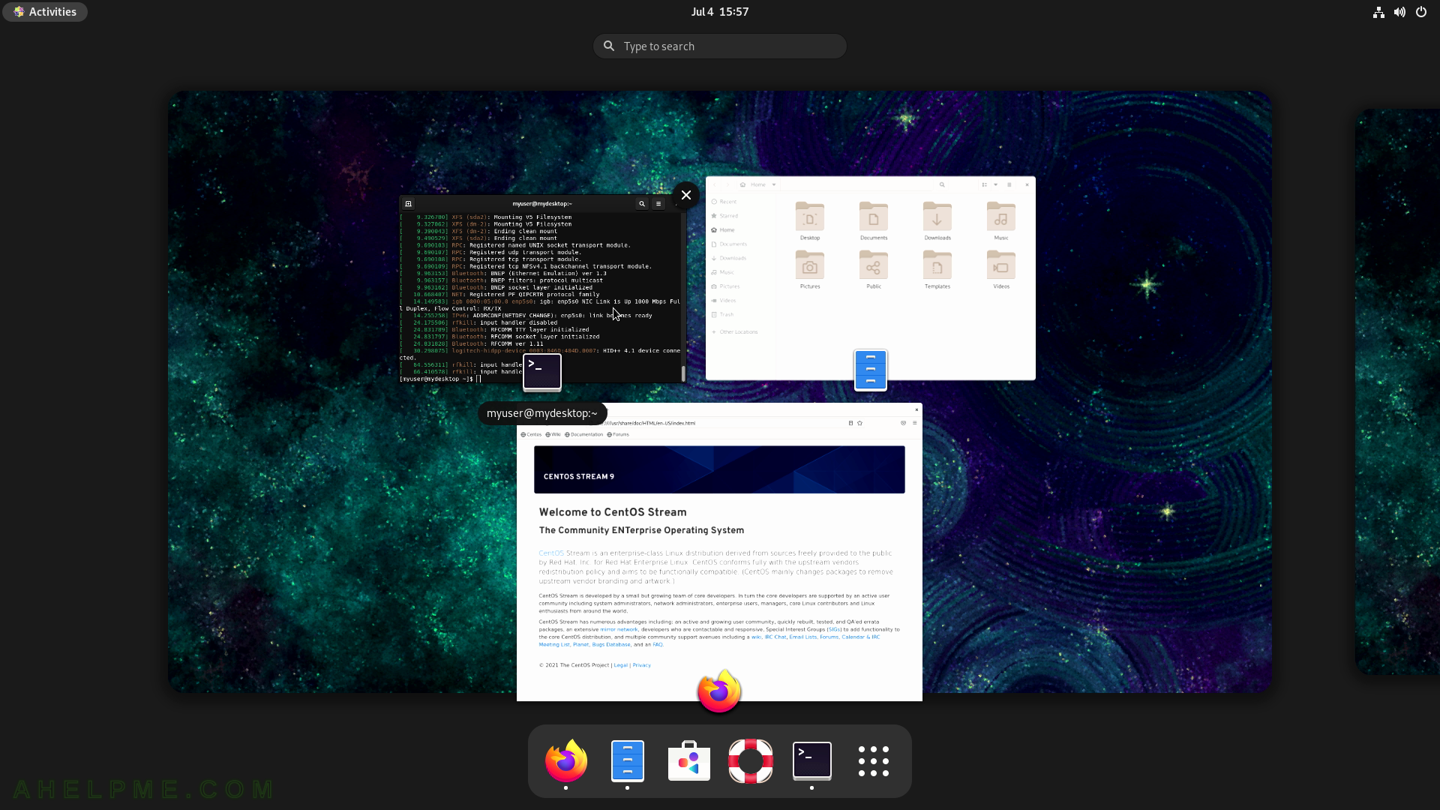Open Templates folder in Files window
The image size is (1440, 810).
click(x=937, y=269)
